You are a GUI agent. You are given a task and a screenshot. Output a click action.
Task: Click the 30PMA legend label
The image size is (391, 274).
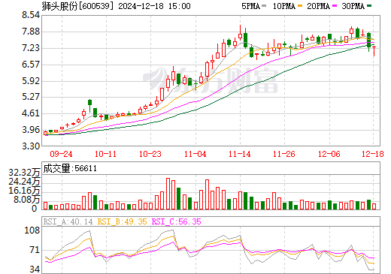[353, 6]
